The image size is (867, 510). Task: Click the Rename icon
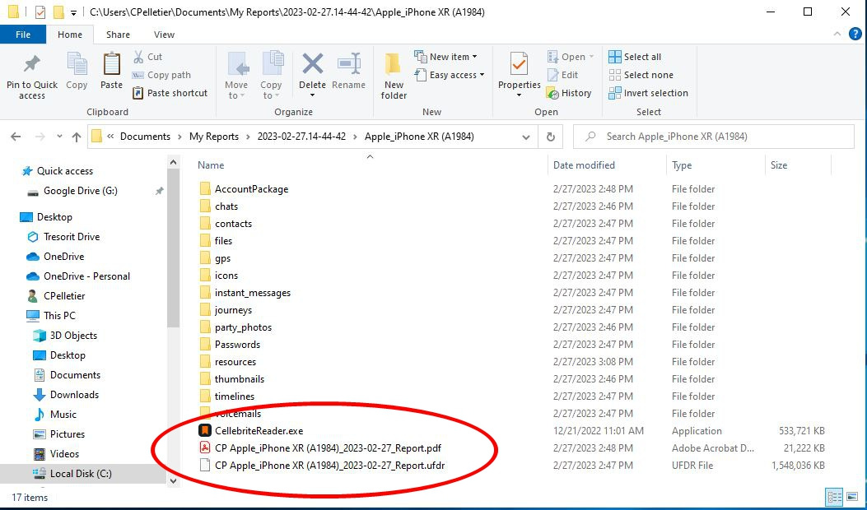349,64
